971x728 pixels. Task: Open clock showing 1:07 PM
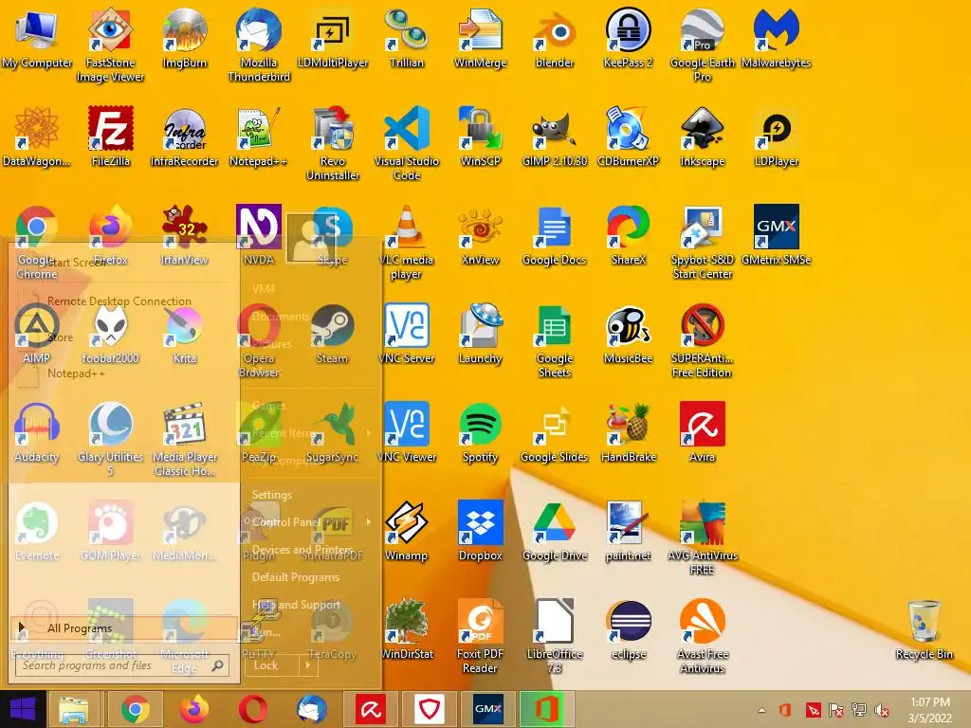click(929, 702)
